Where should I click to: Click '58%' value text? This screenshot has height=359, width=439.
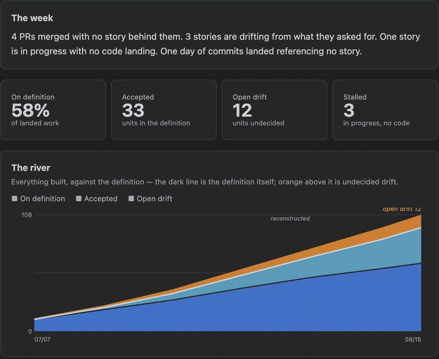[x=31, y=110]
